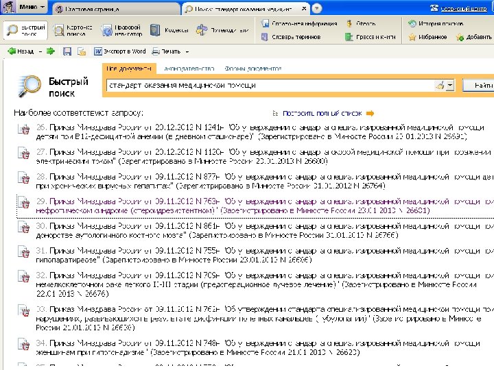Screen dimensions: 494x370
Task: Open Справочная информация
Action: coord(299,23)
